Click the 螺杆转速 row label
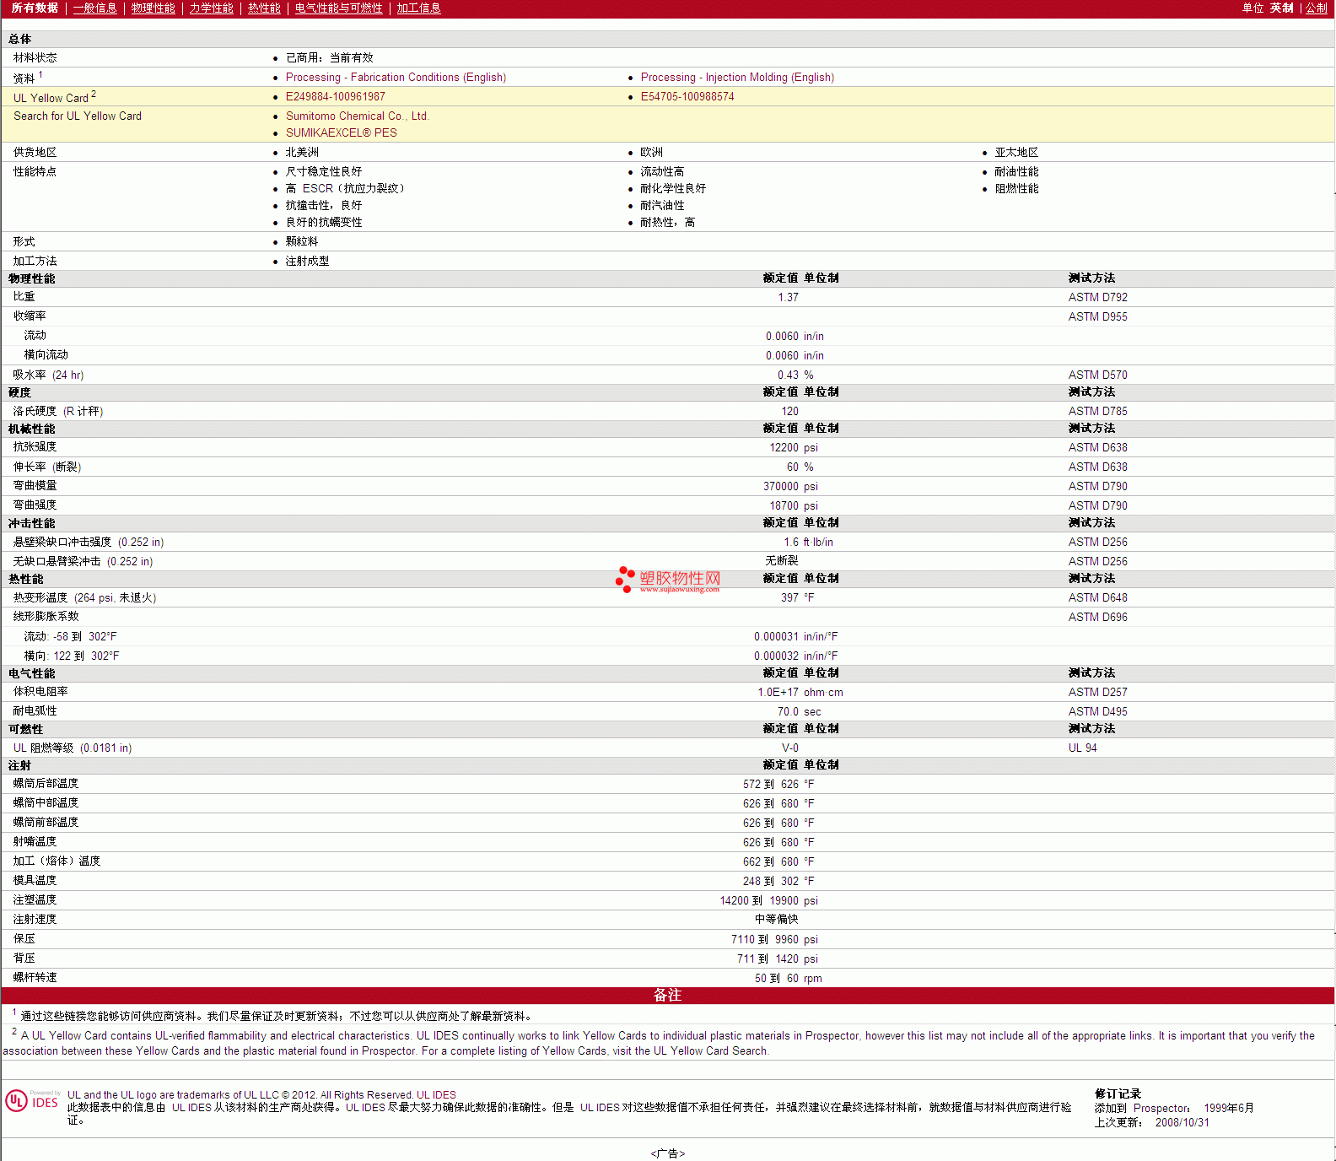This screenshot has height=1161, width=1336. coord(35,977)
